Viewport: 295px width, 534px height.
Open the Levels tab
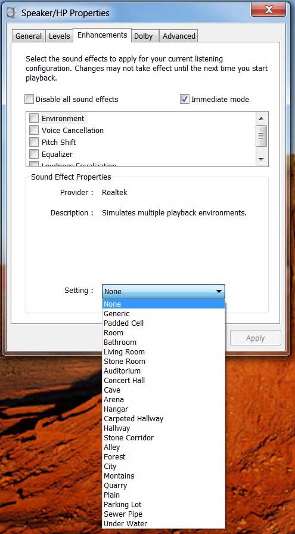(59, 36)
